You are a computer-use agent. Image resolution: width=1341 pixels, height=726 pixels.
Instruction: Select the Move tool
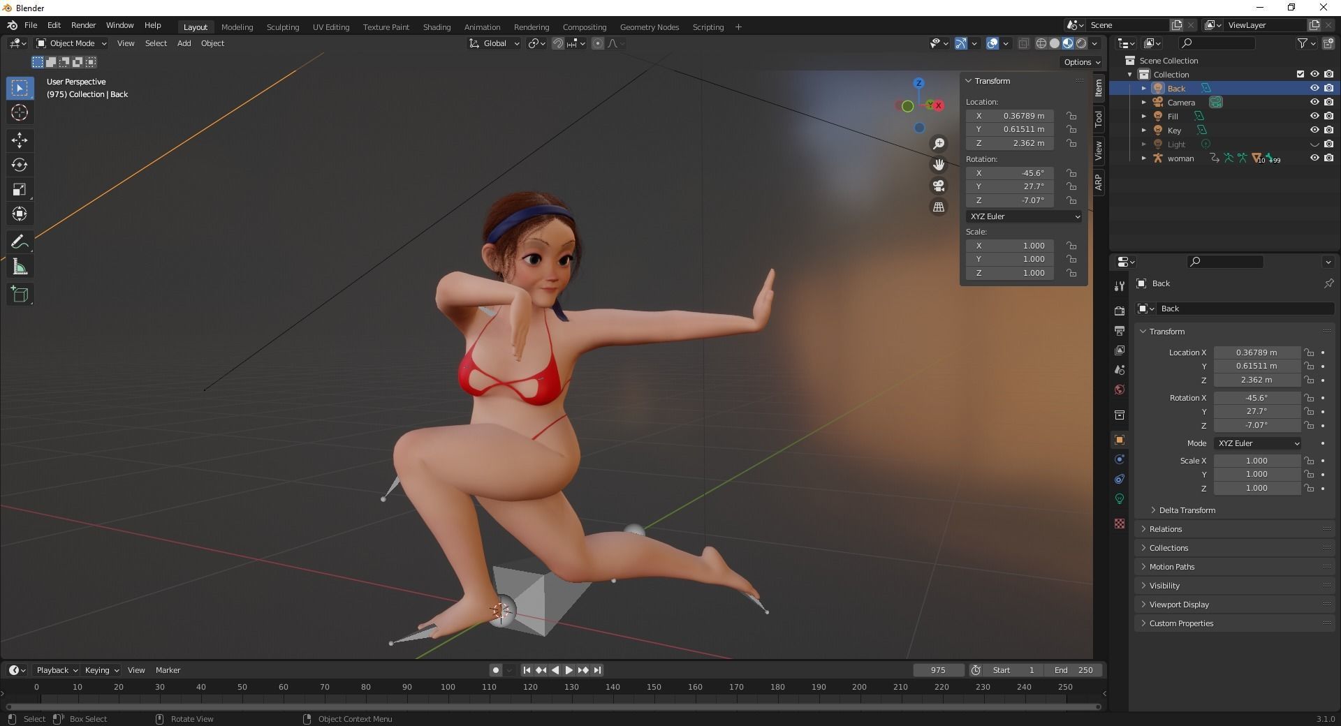(x=20, y=140)
